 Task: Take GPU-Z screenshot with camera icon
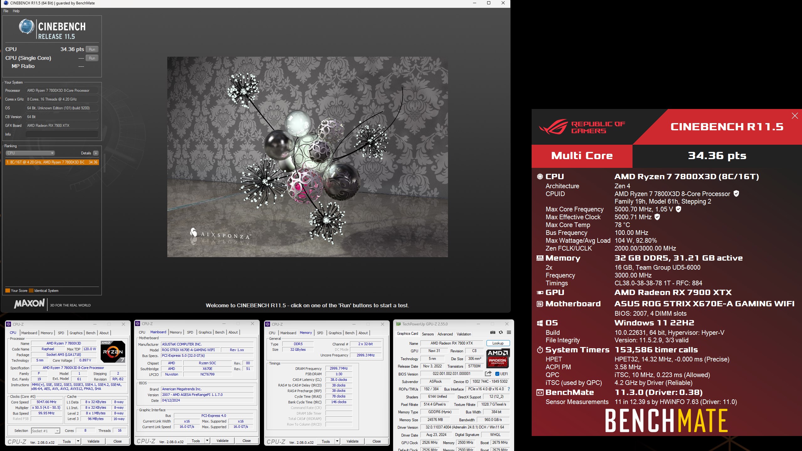pos(493,332)
